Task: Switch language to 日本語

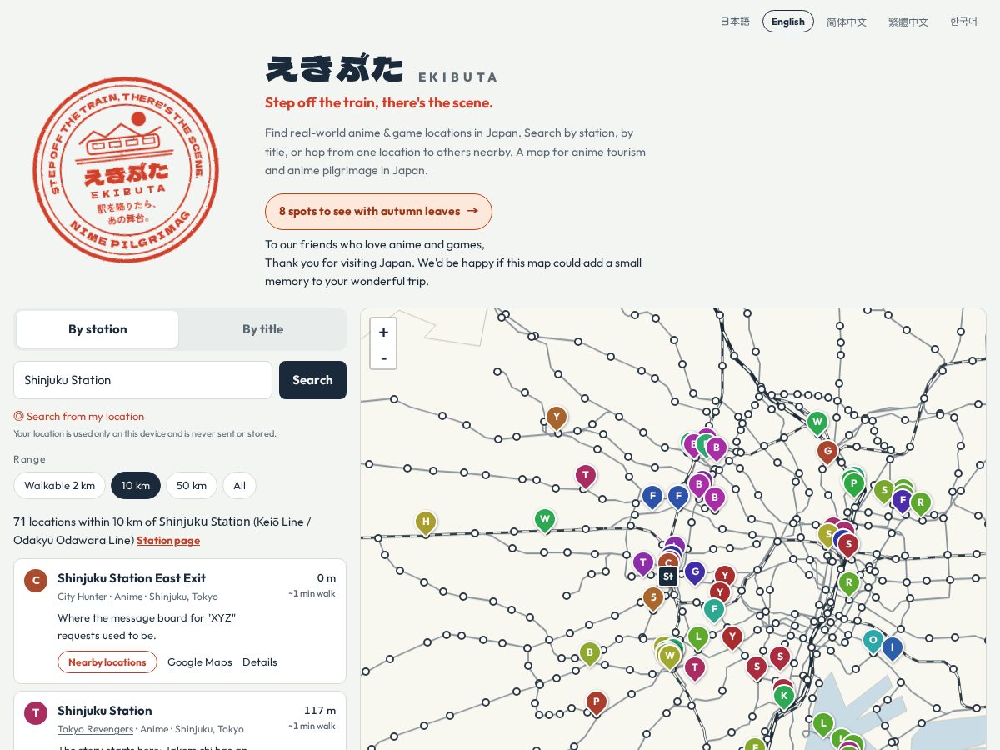Action: [735, 22]
